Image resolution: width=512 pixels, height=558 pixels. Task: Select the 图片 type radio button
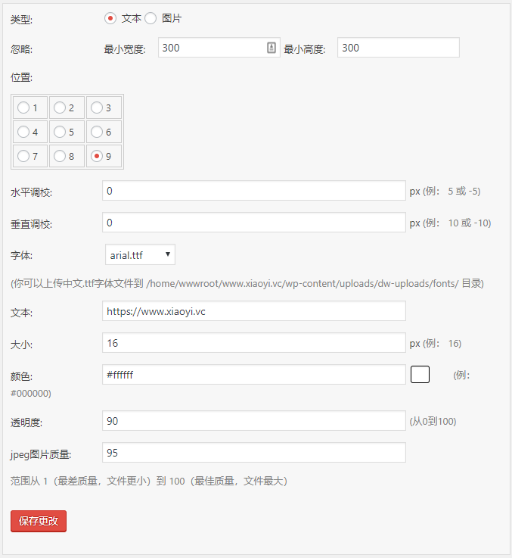(150, 18)
